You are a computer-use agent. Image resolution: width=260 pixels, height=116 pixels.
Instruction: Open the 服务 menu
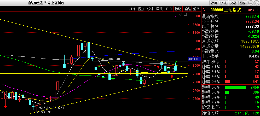[243, 3]
